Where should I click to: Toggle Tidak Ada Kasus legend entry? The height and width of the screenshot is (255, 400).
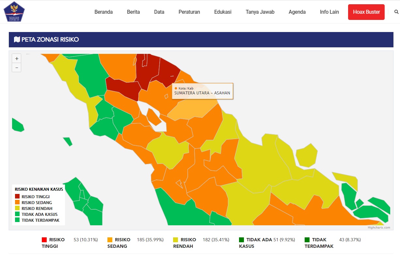[39, 214]
